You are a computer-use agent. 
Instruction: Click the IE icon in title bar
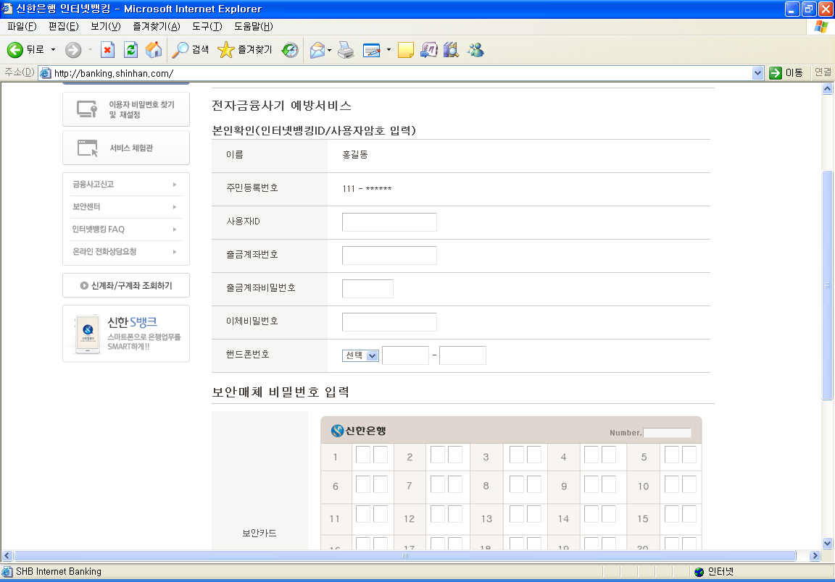click(7, 9)
